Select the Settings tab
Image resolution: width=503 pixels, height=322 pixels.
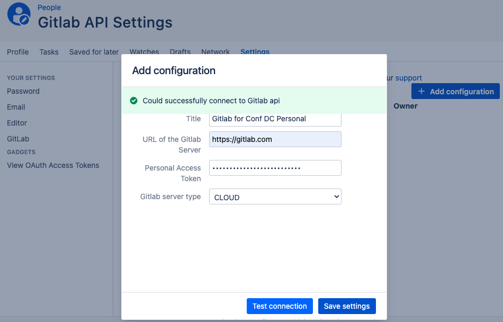(255, 51)
